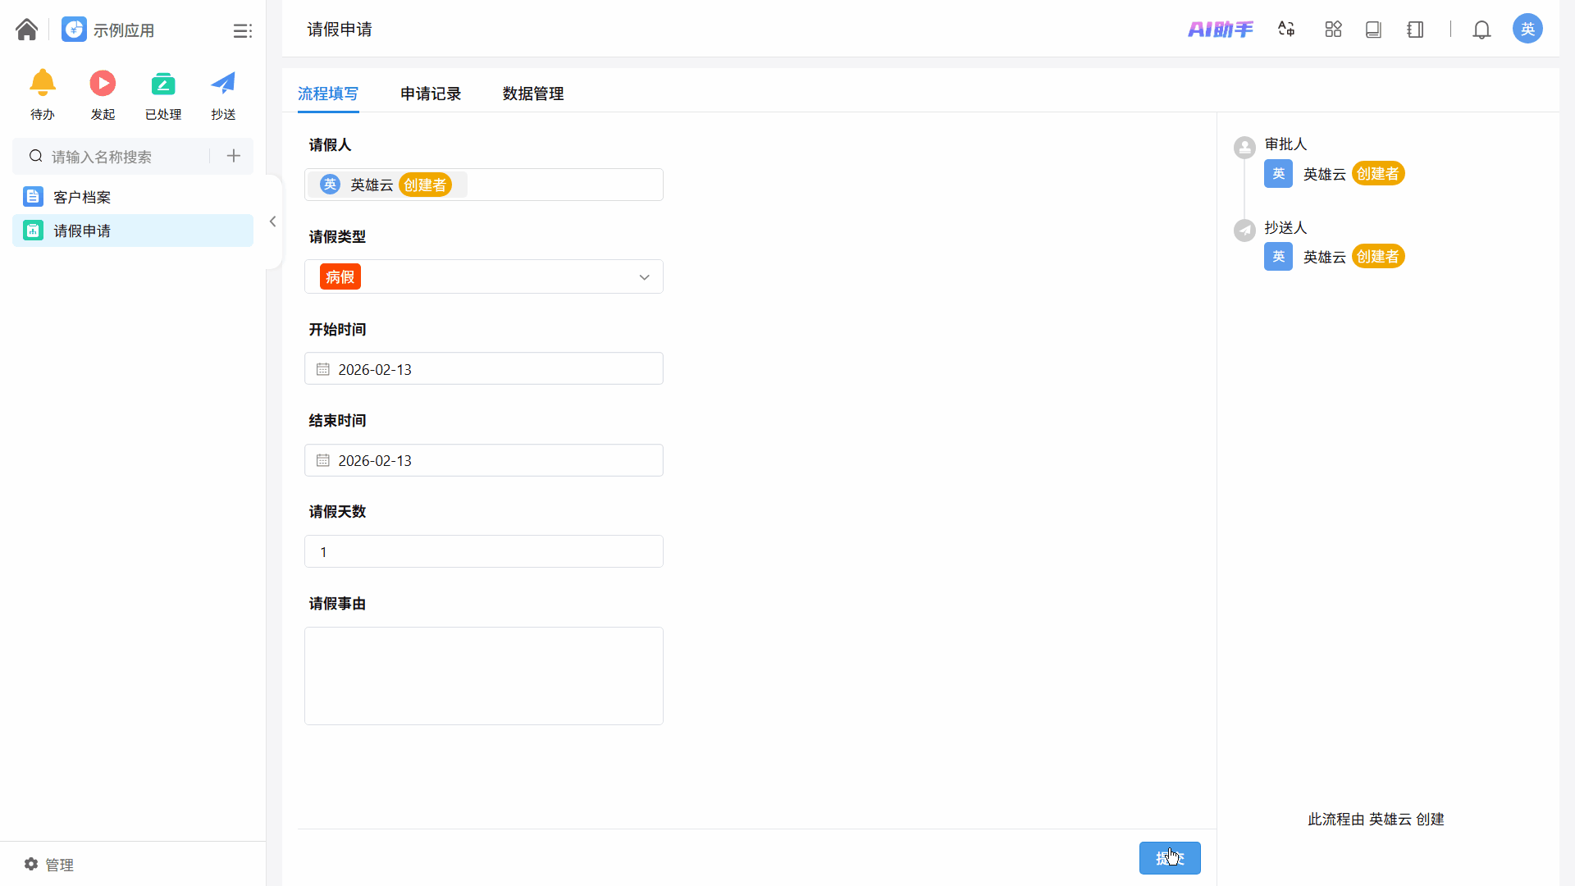Click the translate language icon
Screen dimensions: 1575x886
pyautogui.click(x=1286, y=30)
